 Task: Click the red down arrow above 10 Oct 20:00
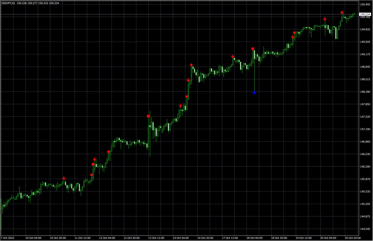pos(64,178)
